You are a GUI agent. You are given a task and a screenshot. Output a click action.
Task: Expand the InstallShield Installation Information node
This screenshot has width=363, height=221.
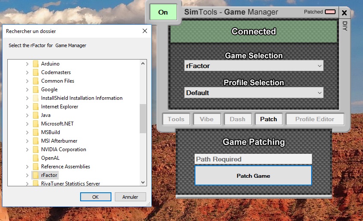pyautogui.click(x=27, y=98)
